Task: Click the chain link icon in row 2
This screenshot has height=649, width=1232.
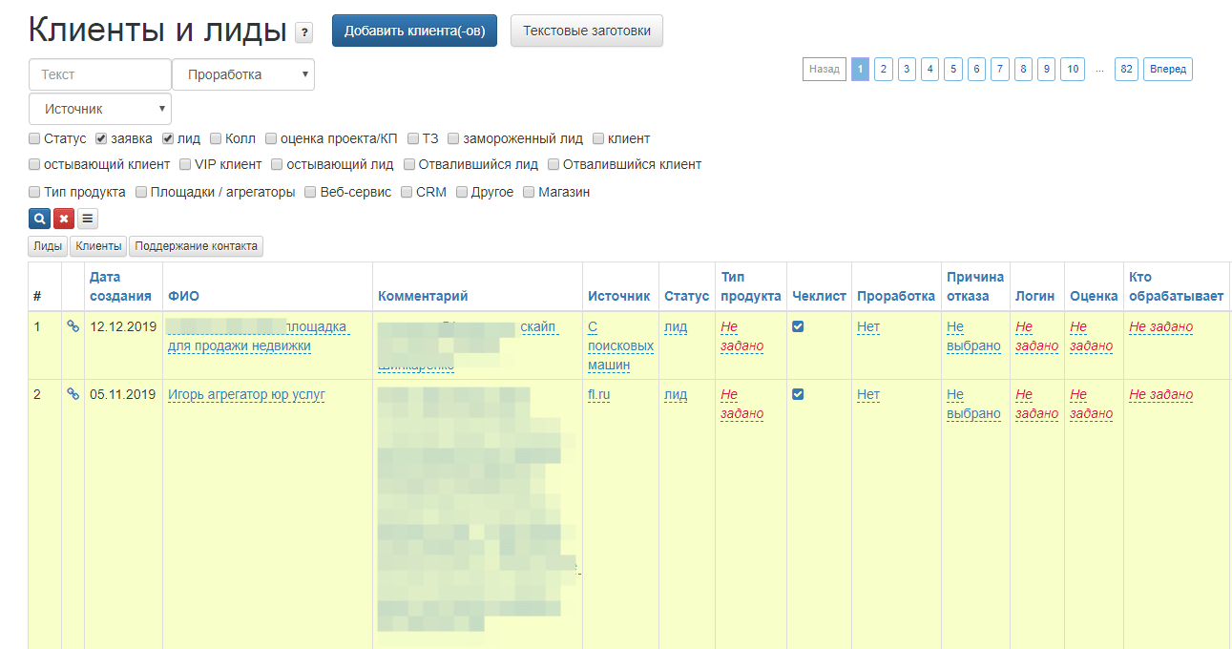Action: point(73,394)
